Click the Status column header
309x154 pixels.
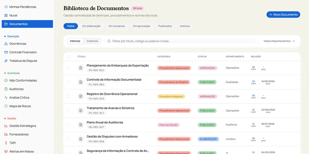202,57
